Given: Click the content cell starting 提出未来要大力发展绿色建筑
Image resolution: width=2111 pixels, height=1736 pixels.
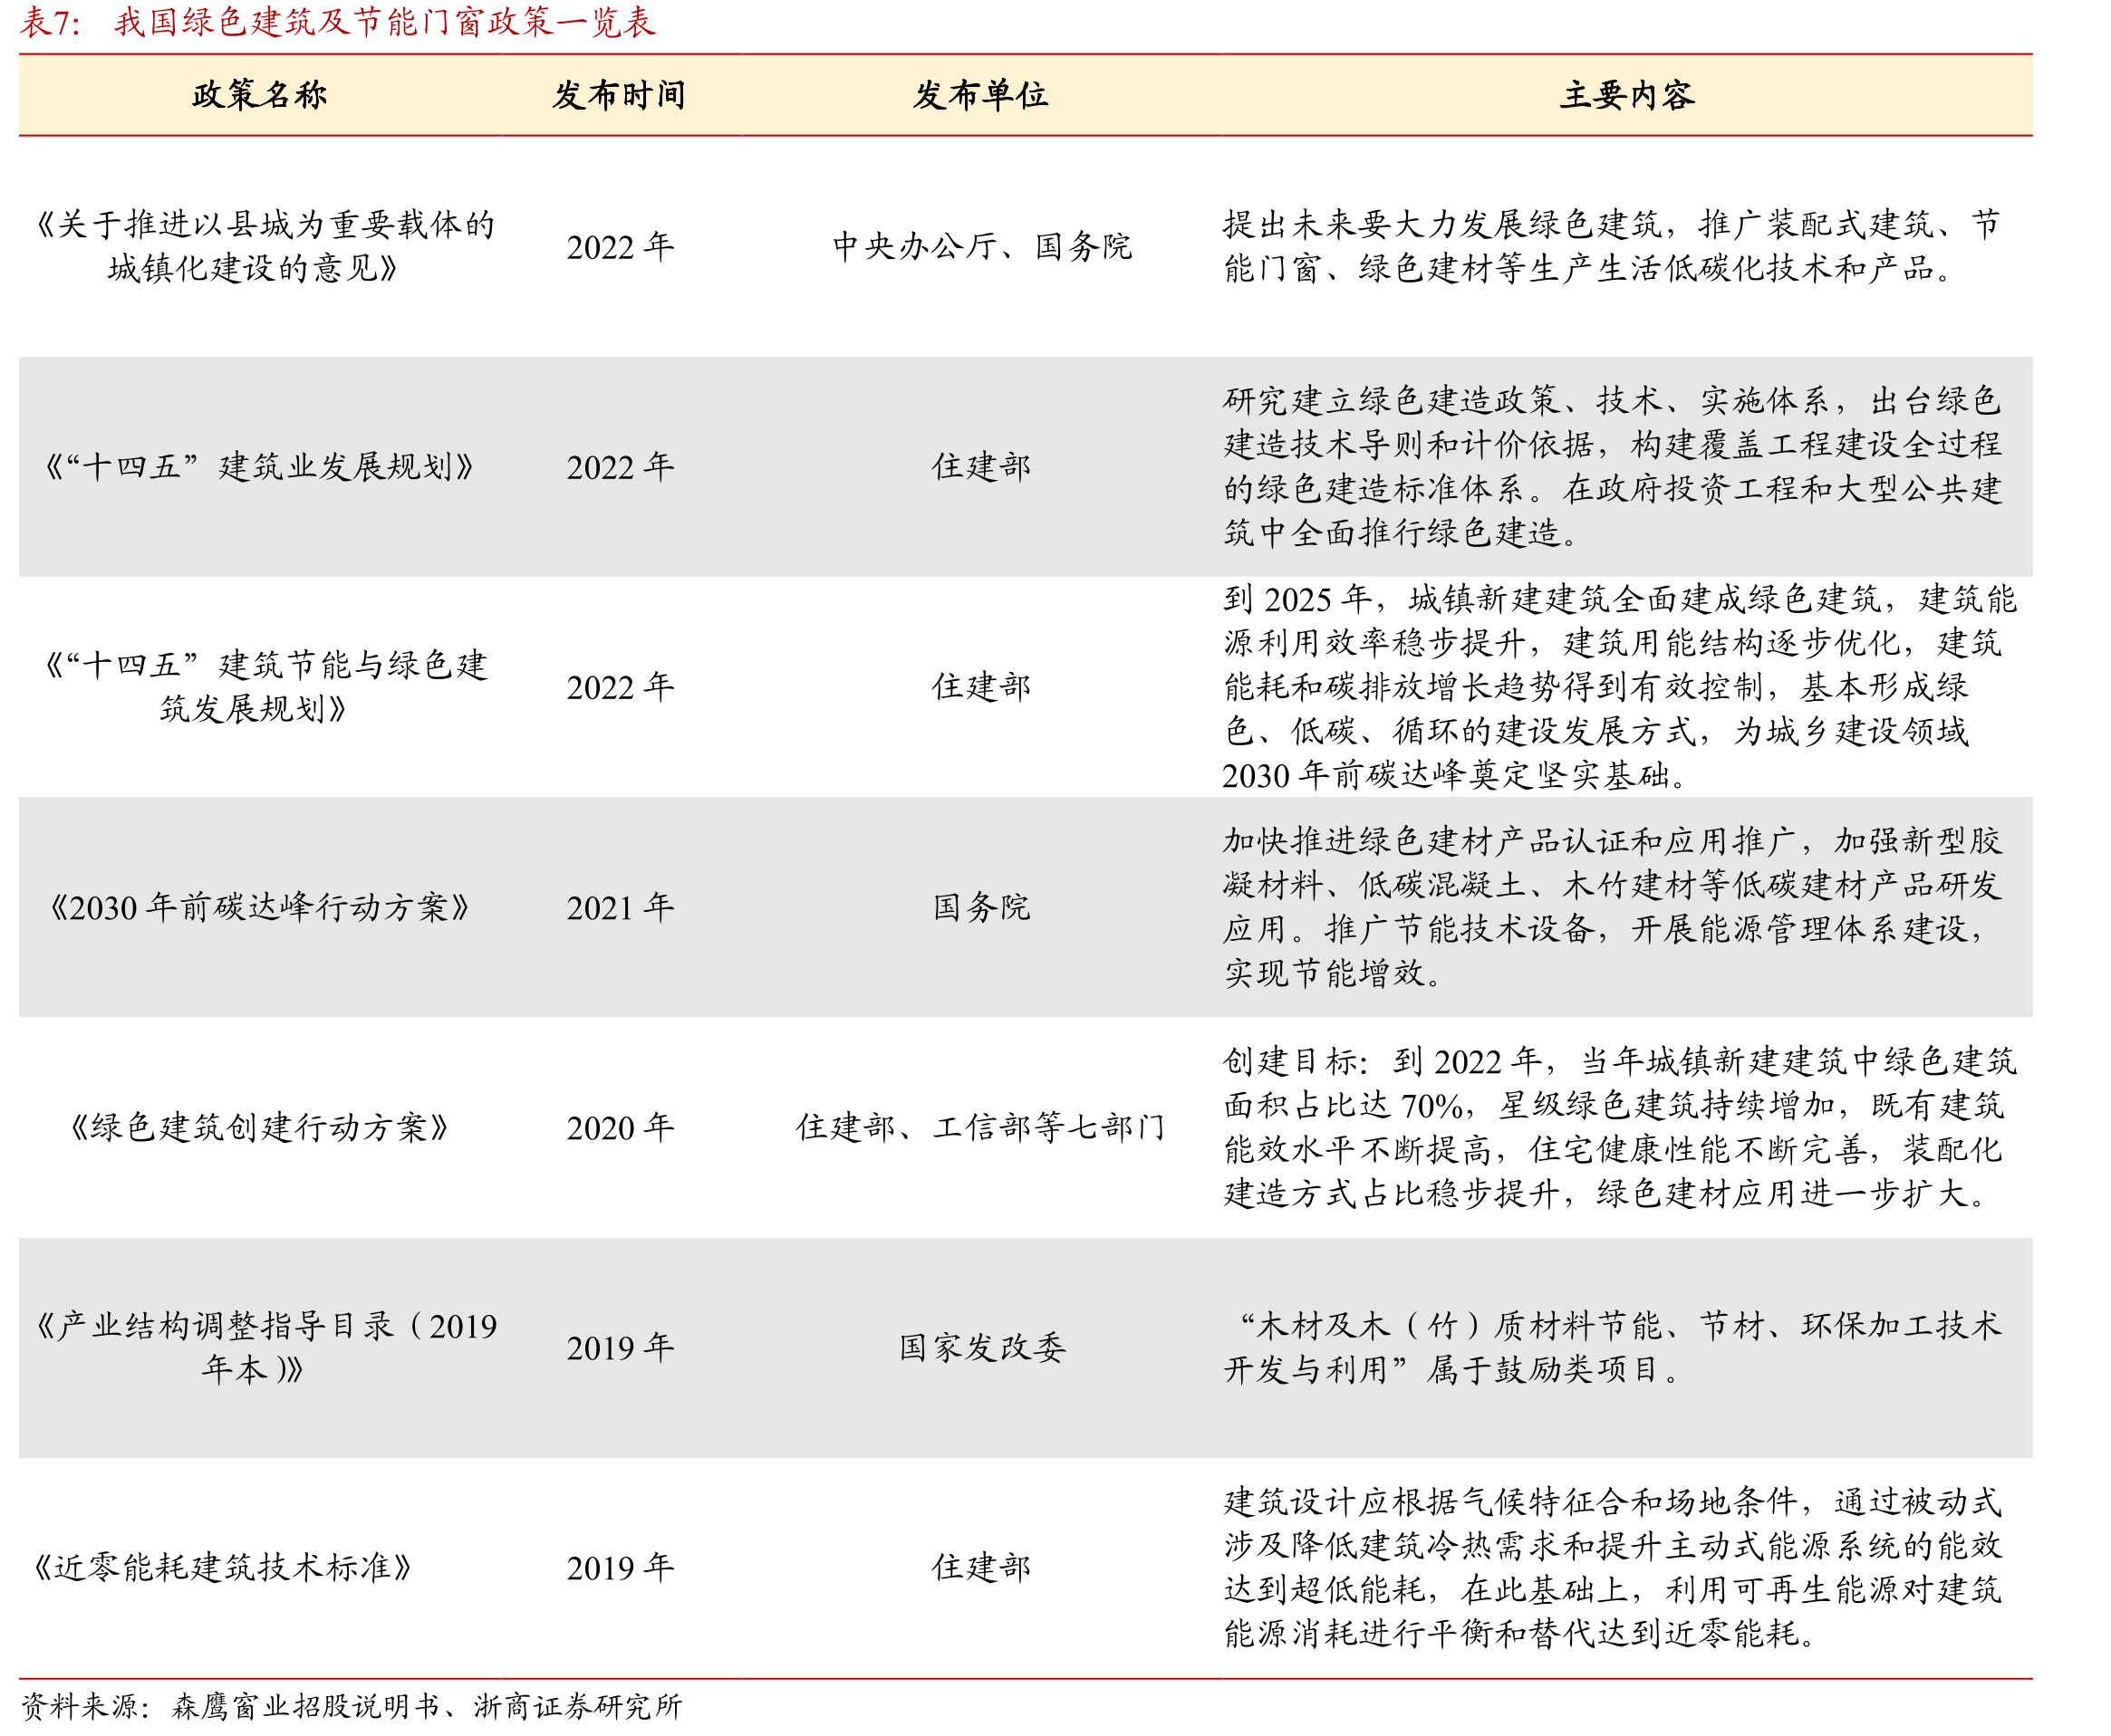Looking at the screenshot, I should [1611, 246].
